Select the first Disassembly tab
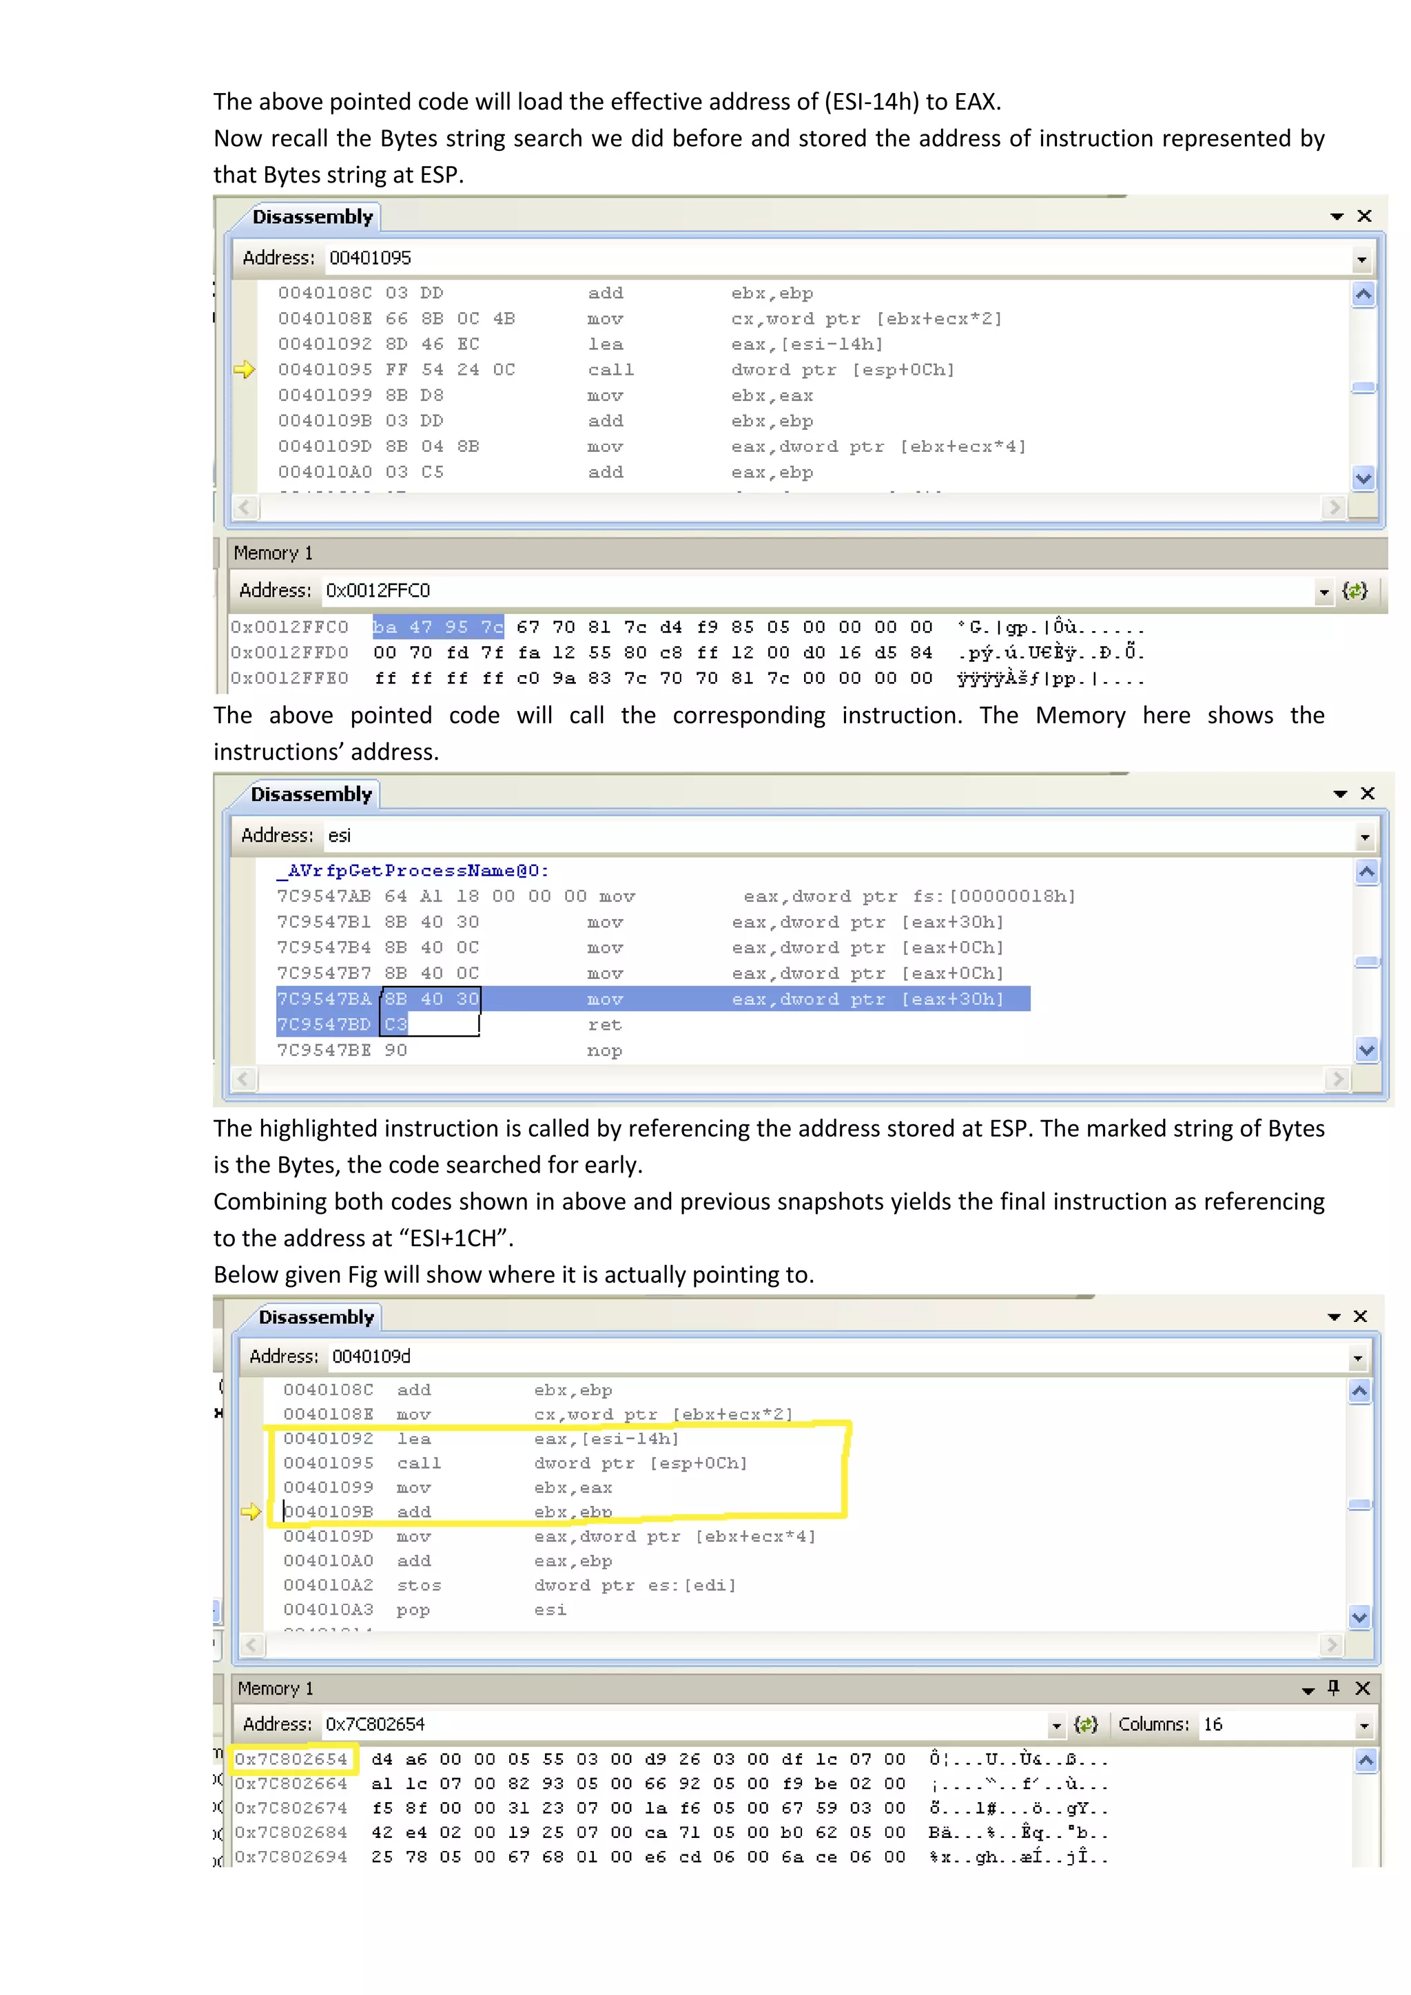This screenshot has height=1995, width=1411. pos(312,216)
